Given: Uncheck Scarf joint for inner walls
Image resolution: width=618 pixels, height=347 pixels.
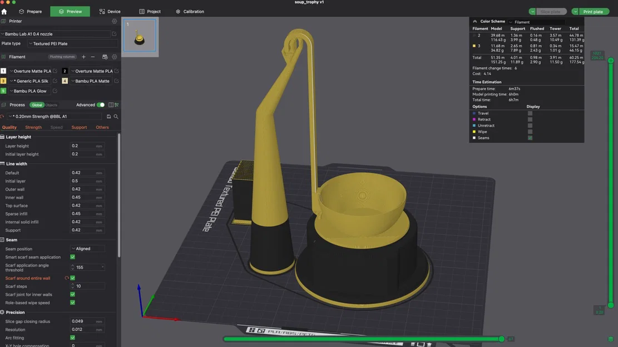Looking at the screenshot, I should click(72, 294).
